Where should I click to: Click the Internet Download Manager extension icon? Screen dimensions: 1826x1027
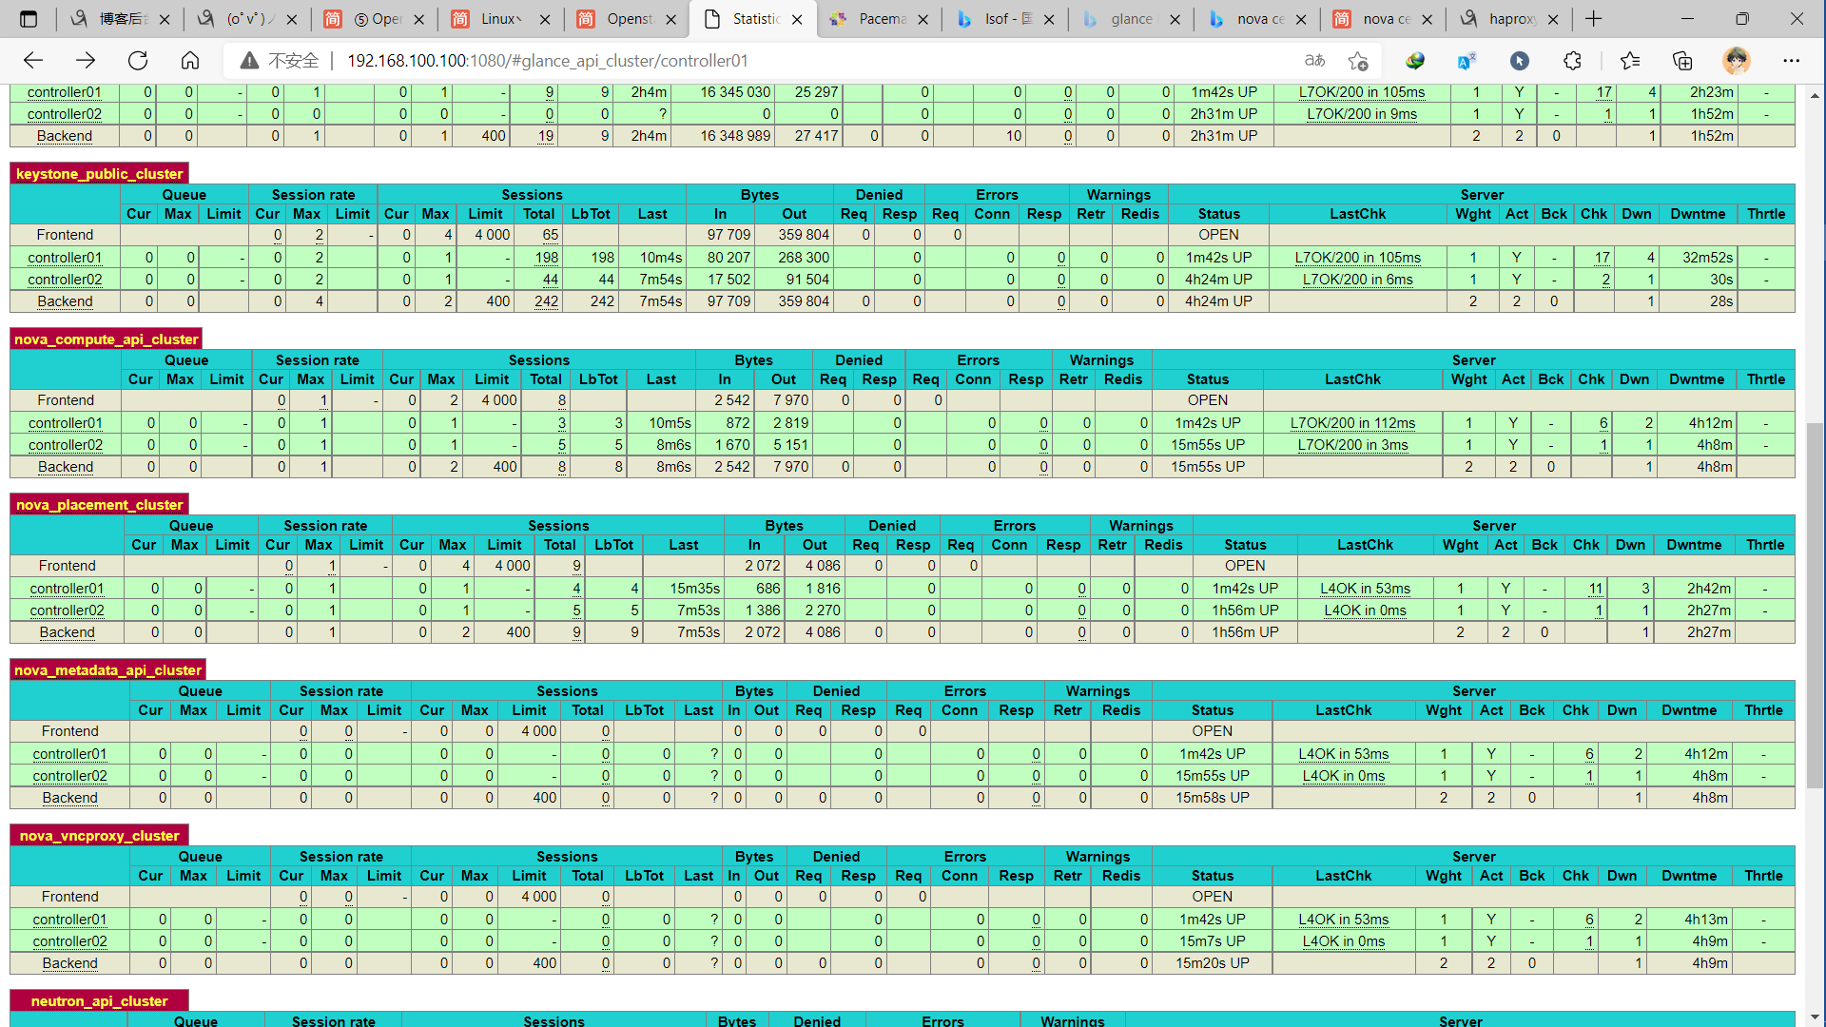[x=1415, y=61]
